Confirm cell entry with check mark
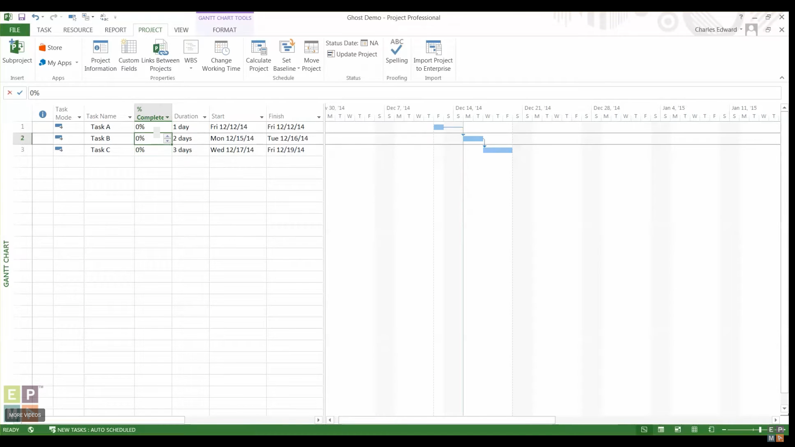Screen dimensions: 795x447 [x=20, y=93]
